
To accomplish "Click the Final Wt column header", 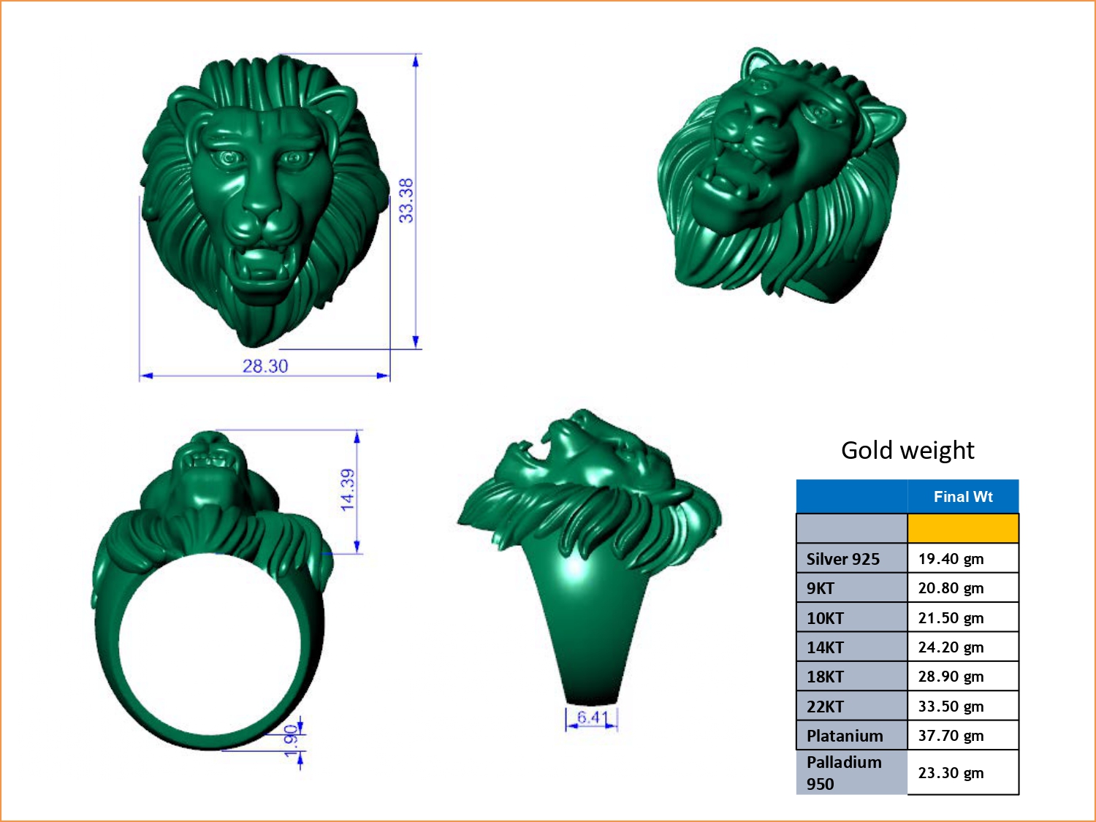I will [x=963, y=497].
